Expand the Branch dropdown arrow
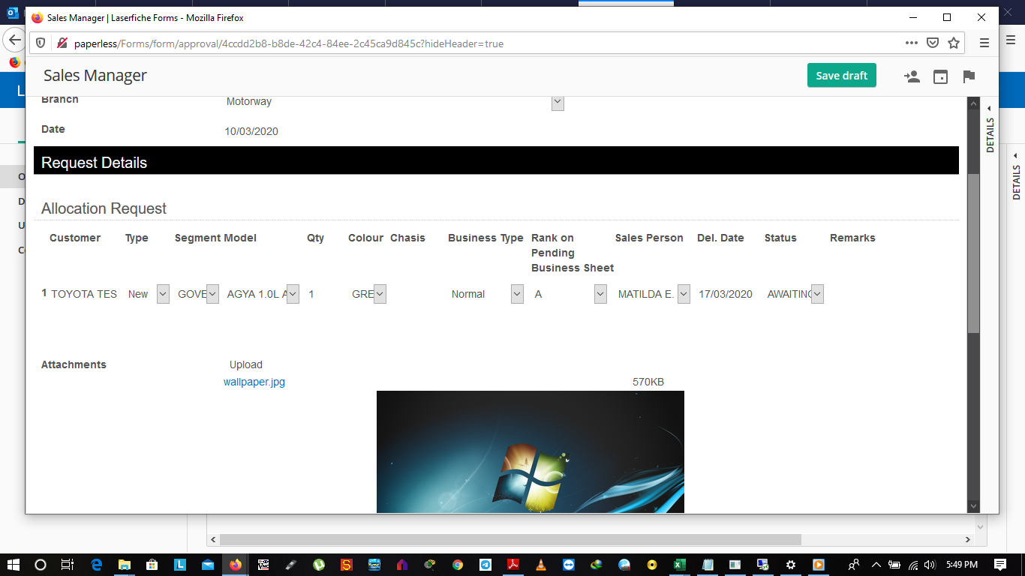Screen dimensions: 1025x576 click(558, 103)
